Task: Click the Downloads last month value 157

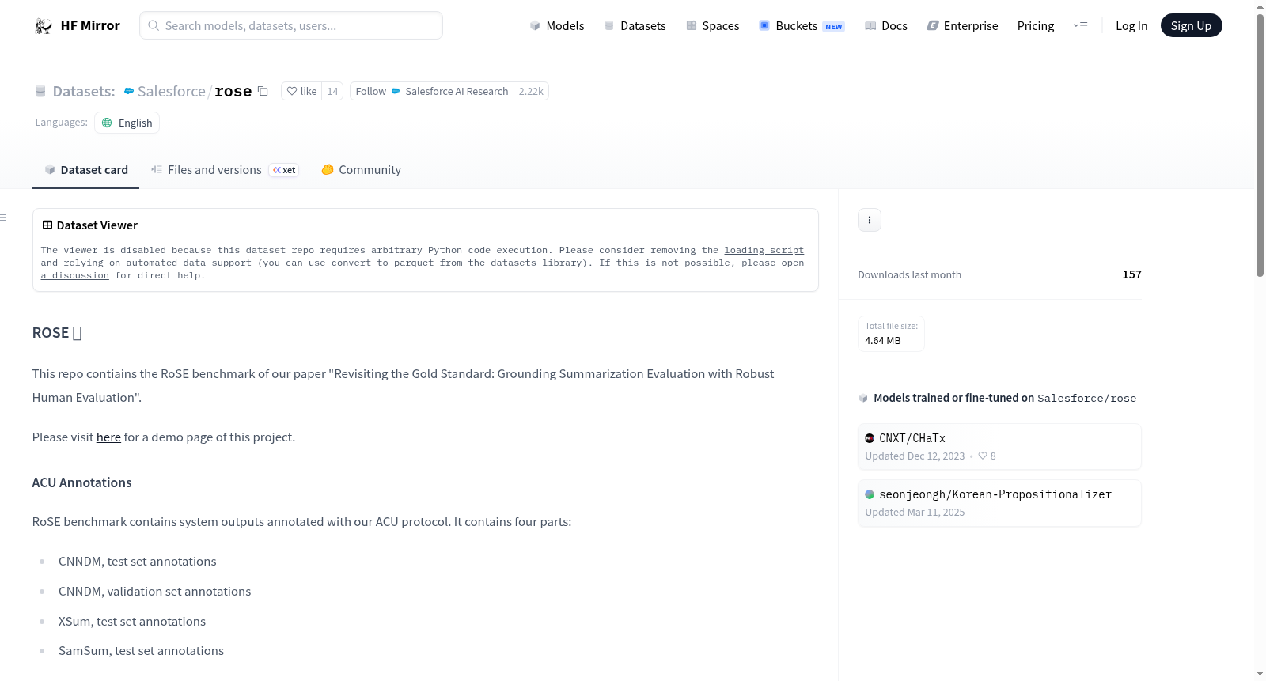Action: (x=1132, y=275)
